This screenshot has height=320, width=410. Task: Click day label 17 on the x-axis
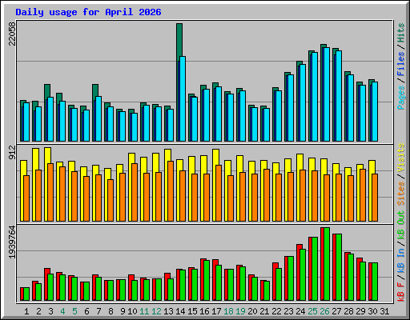[216, 311]
